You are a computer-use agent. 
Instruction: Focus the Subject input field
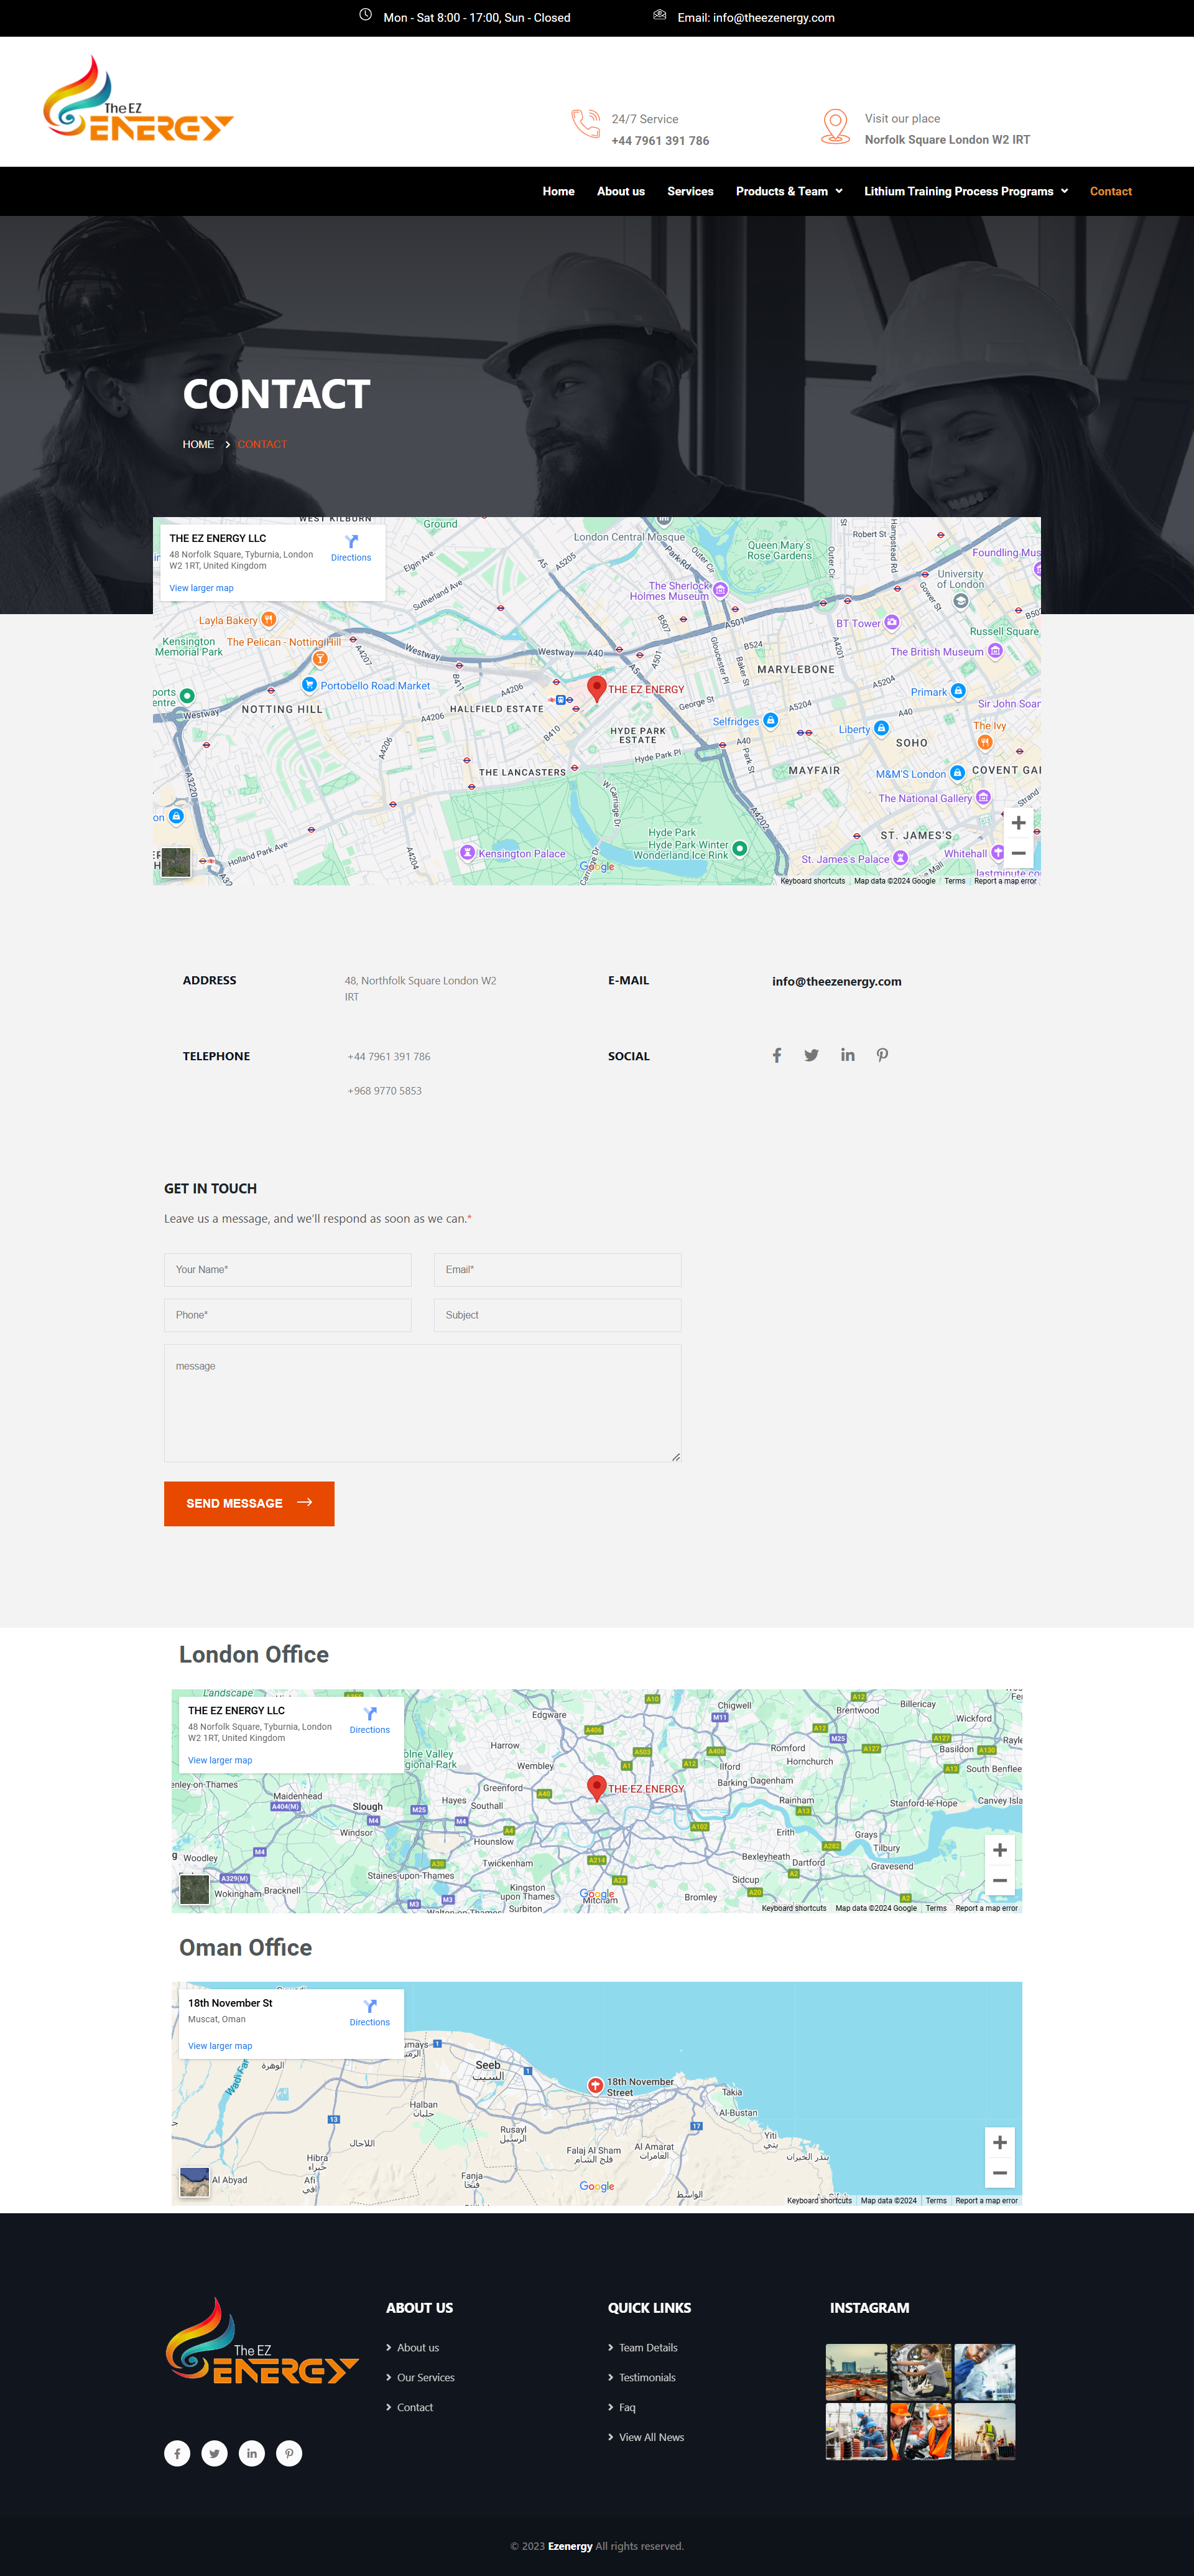(x=558, y=1315)
